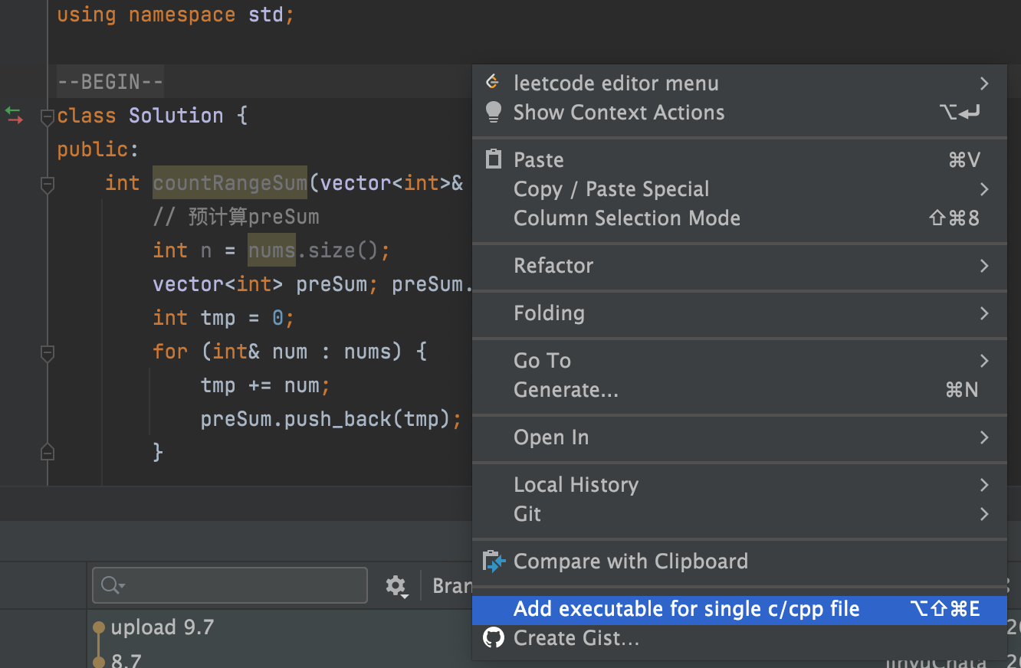The width and height of the screenshot is (1021, 668).
Task: Collapse the class Solution code block
Action: click(x=48, y=116)
